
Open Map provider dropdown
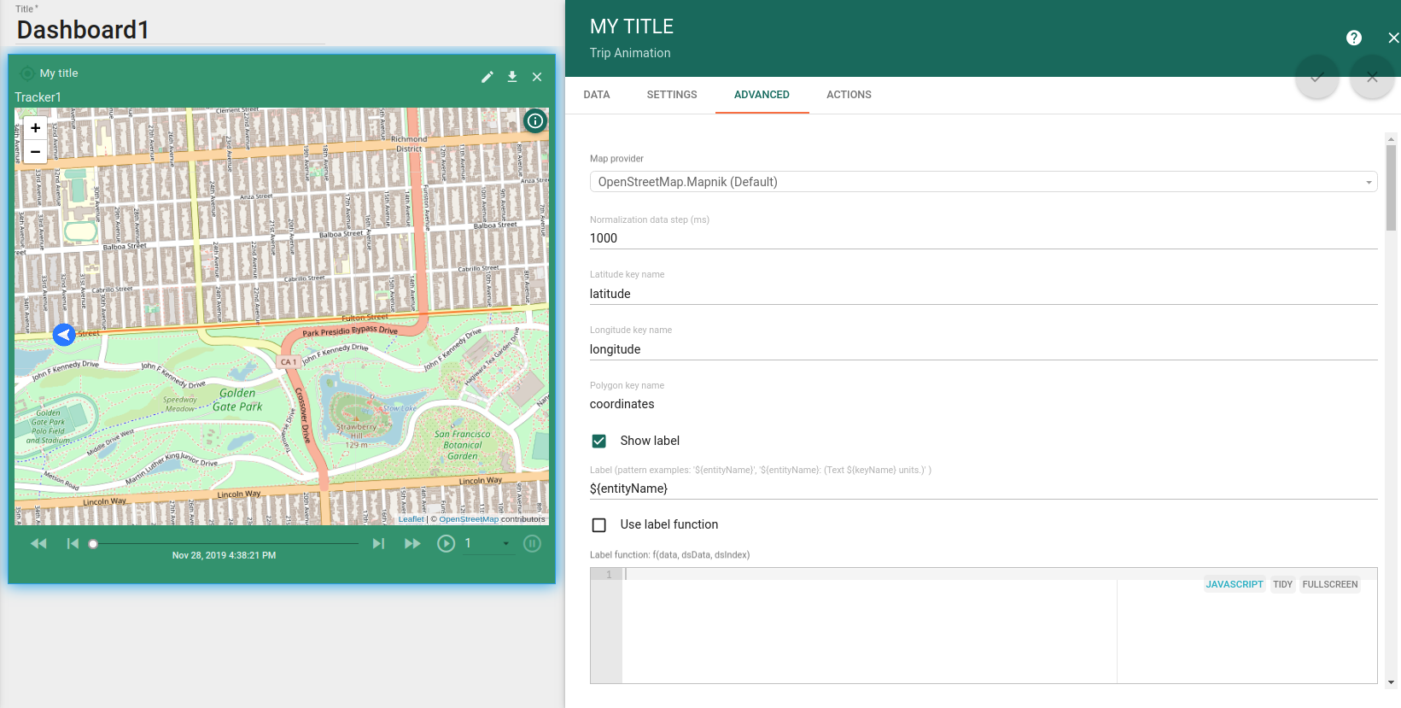coord(984,182)
